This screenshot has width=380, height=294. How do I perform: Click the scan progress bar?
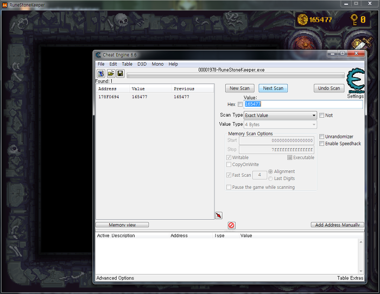[x=235, y=75]
